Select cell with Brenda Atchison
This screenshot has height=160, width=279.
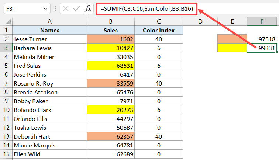[x=50, y=92]
